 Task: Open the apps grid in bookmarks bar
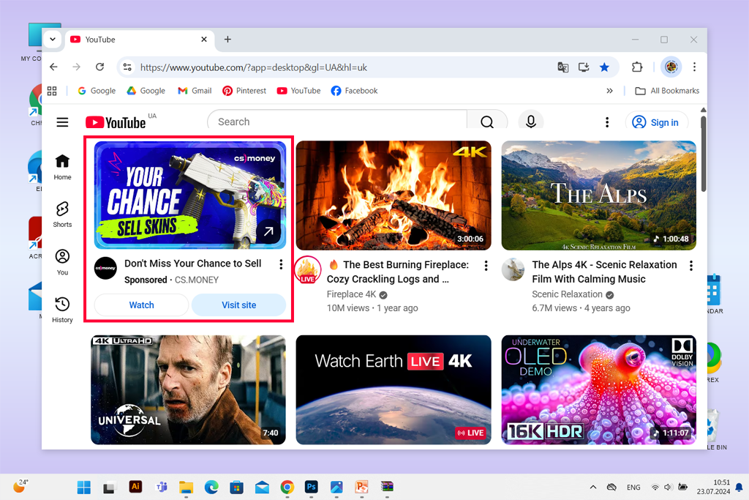(x=52, y=91)
